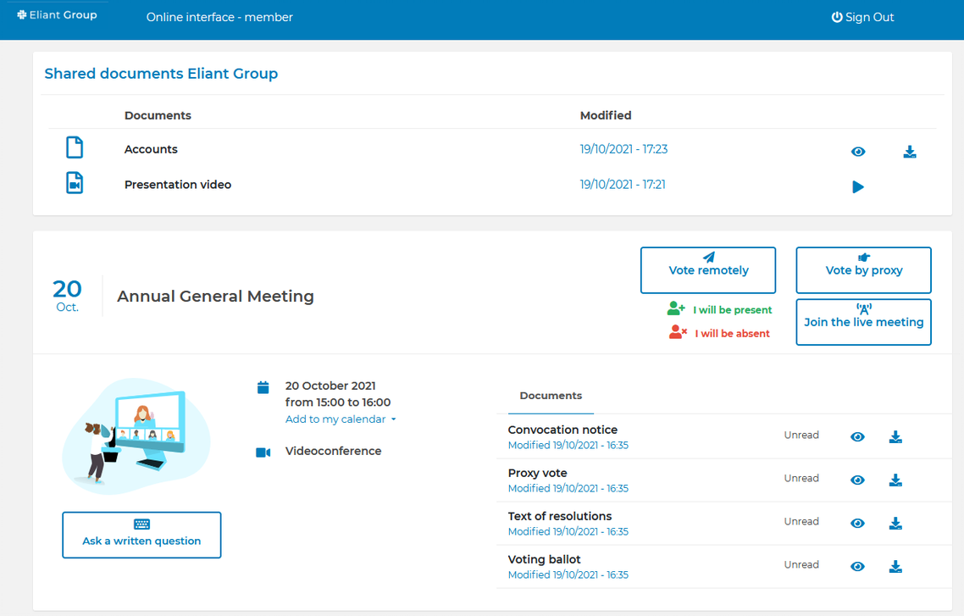Mark attendance as I will be present
Viewport: 964px width, 616px height.
[x=720, y=309]
